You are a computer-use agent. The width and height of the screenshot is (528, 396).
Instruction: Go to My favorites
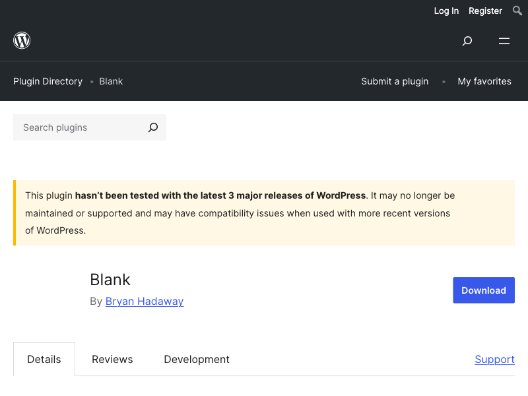(x=484, y=81)
